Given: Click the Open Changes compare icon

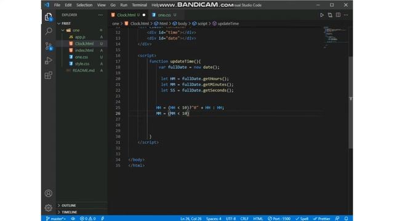Looking at the screenshot, I should pyautogui.click(x=330, y=15).
